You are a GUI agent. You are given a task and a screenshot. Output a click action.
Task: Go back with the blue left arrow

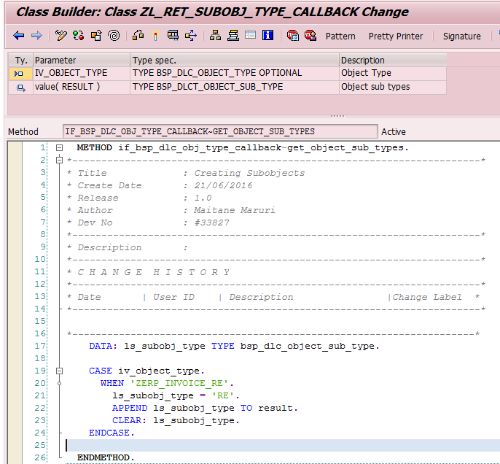point(19,36)
